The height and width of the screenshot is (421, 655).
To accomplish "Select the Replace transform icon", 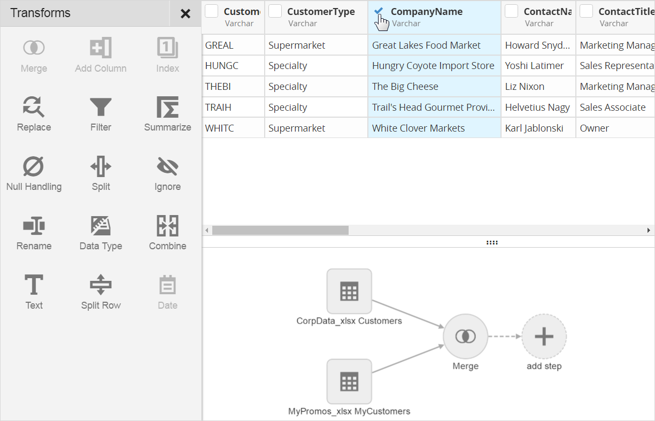I will click(x=34, y=108).
